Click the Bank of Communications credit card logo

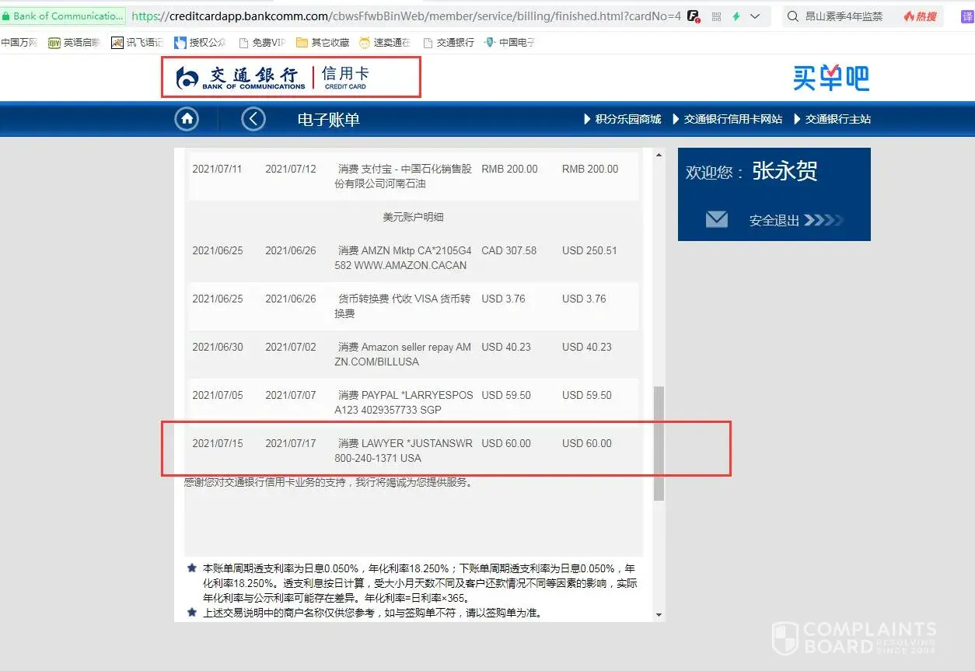pos(290,77)
